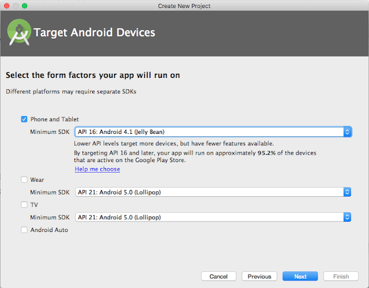The image size is (369, 288).
Task: Click the Wear label text
Action: click(37, 179)
